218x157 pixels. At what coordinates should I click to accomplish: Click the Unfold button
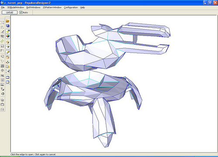click(x=10, y=13)
